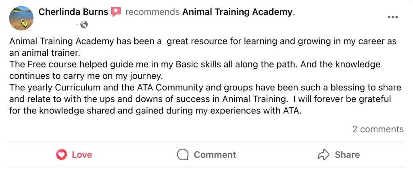
Task: Click the Share arrow icon
Action: pyautogui.click(x=323, y=155)
